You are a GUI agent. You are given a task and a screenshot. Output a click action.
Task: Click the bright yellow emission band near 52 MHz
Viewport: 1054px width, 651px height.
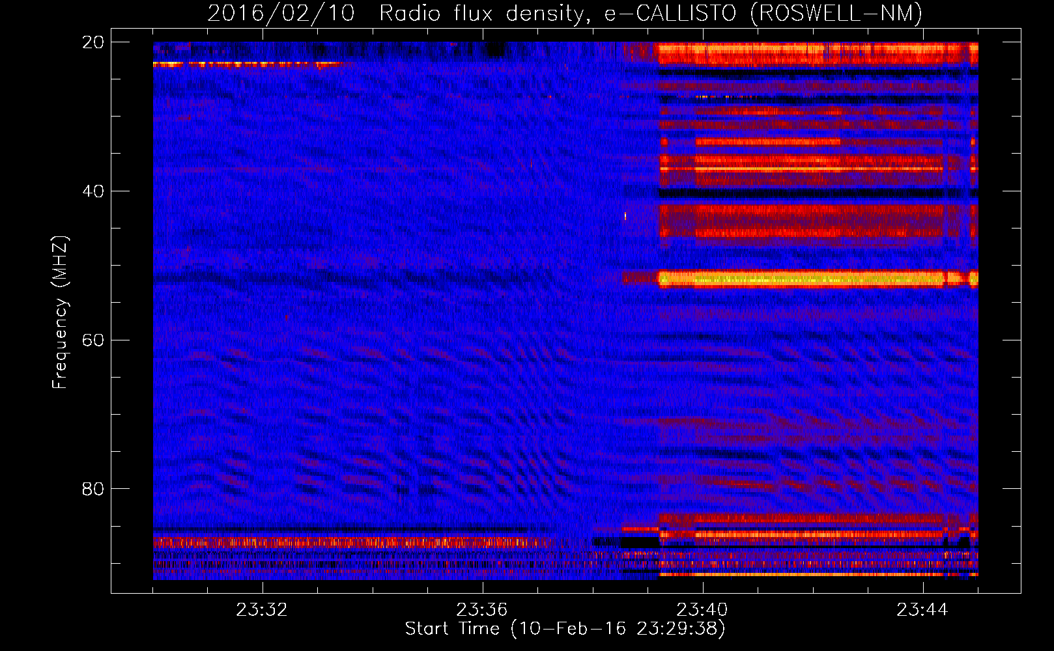click(x=818, y=280)
